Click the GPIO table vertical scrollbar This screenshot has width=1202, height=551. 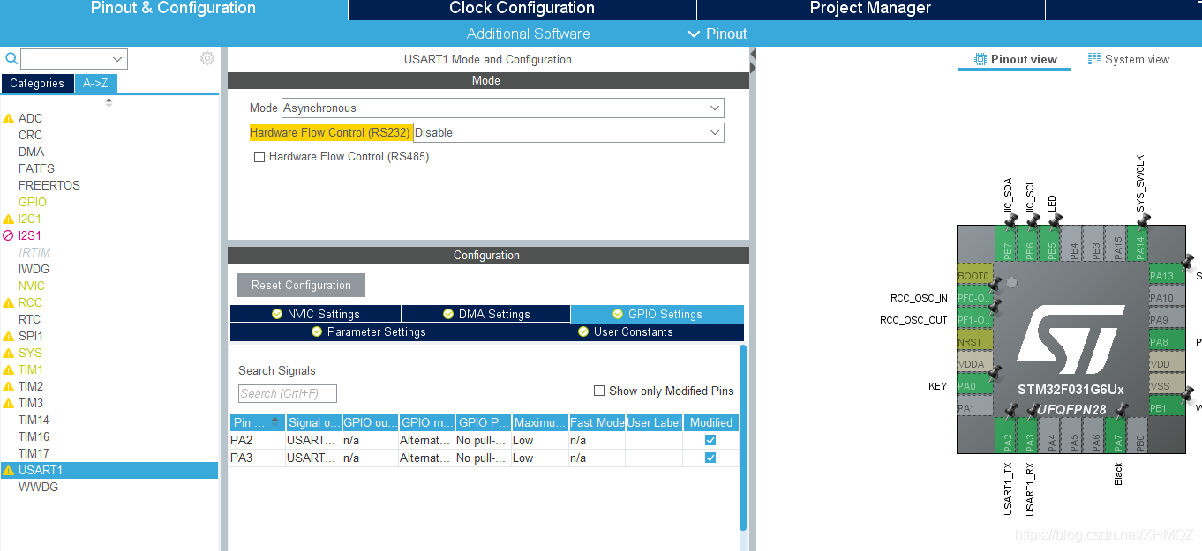coord(743,437)
